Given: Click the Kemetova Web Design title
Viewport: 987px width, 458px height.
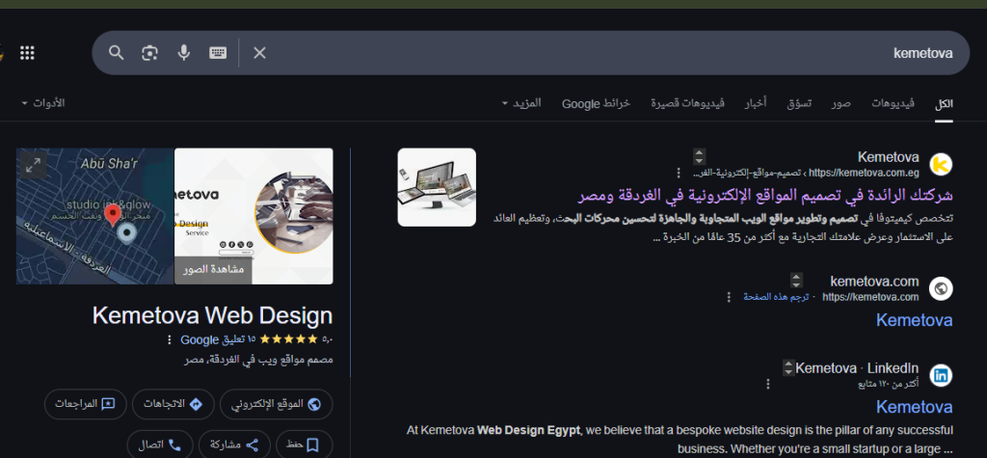Looking at the screenshot, I should 212,315.
